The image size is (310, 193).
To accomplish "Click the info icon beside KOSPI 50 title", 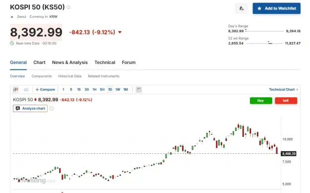I will click(68, 7).
